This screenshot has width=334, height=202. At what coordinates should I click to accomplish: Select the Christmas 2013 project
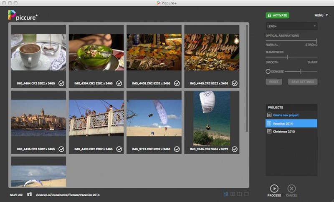point(285,132)
